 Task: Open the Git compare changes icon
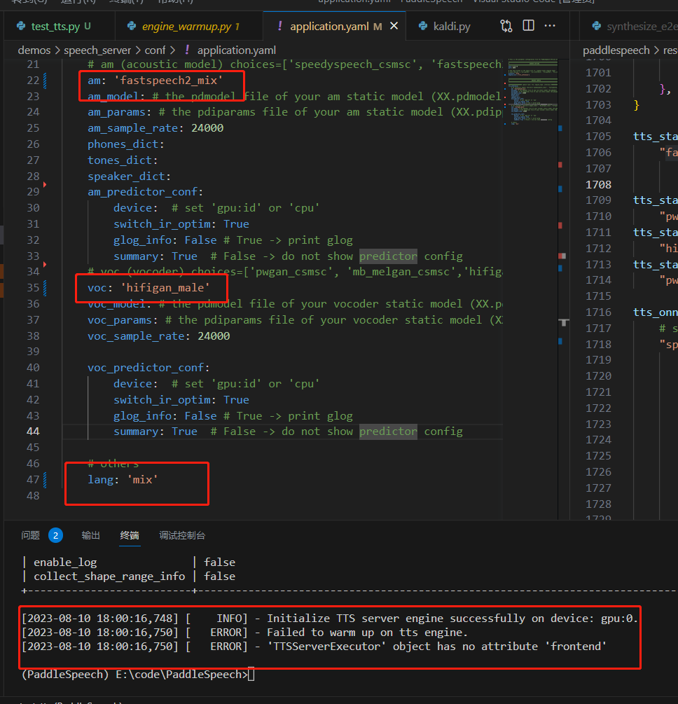click(x=506, y=25)
